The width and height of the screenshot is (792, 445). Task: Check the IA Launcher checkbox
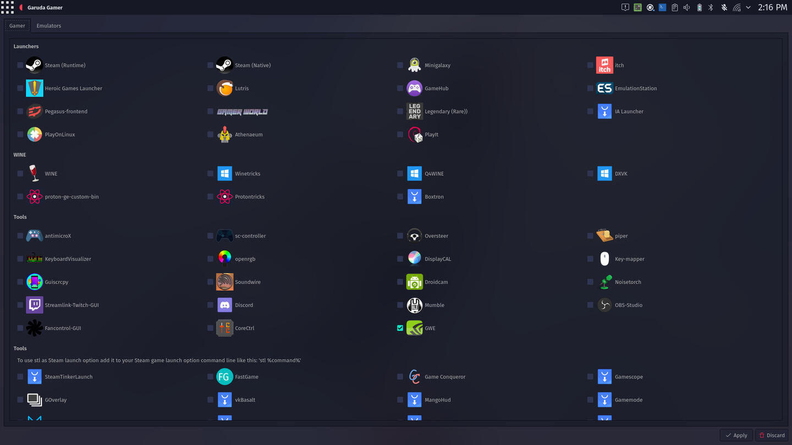pyautogui.click(x=590, y=111)
